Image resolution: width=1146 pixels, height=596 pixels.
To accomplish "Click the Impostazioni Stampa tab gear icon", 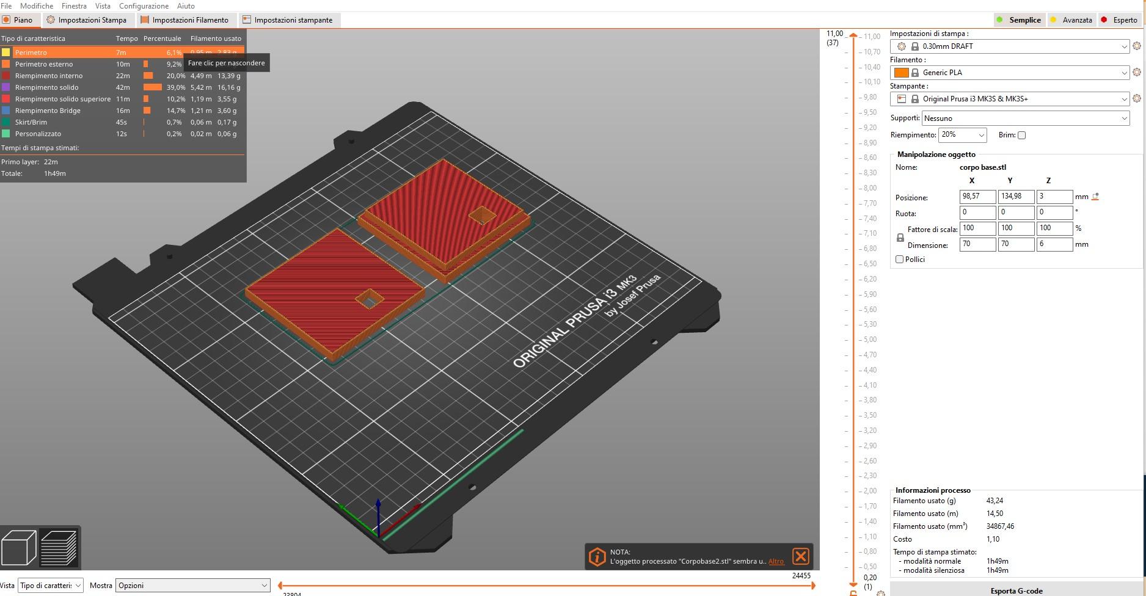I will [x=51, y=20].
